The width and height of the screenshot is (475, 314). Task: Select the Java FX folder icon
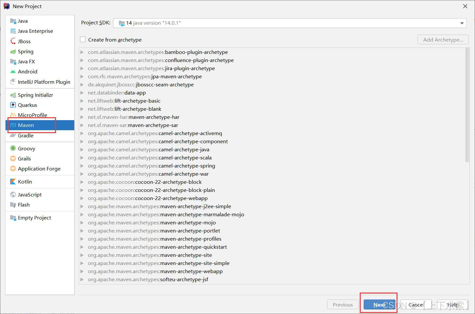click(13, 62)
